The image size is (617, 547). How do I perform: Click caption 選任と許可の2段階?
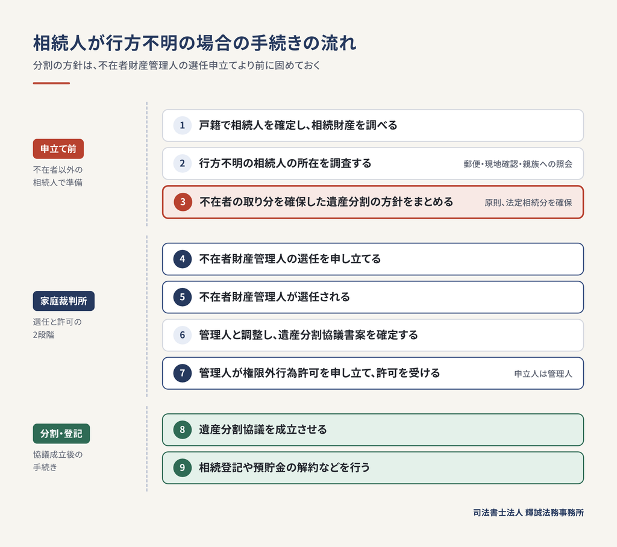(57, 328)
